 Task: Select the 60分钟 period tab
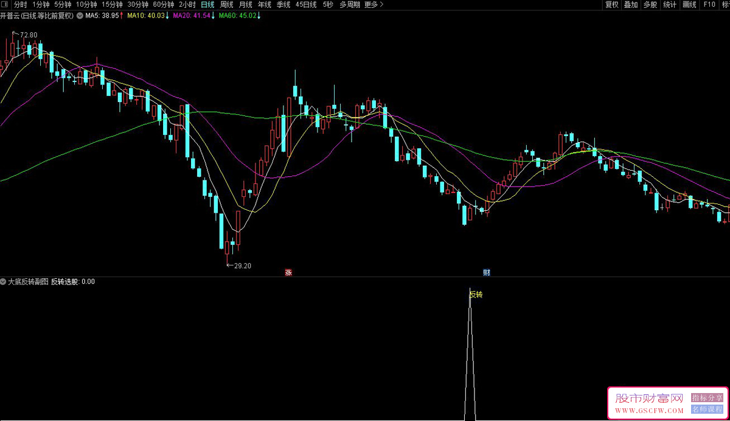pos(164,4)
